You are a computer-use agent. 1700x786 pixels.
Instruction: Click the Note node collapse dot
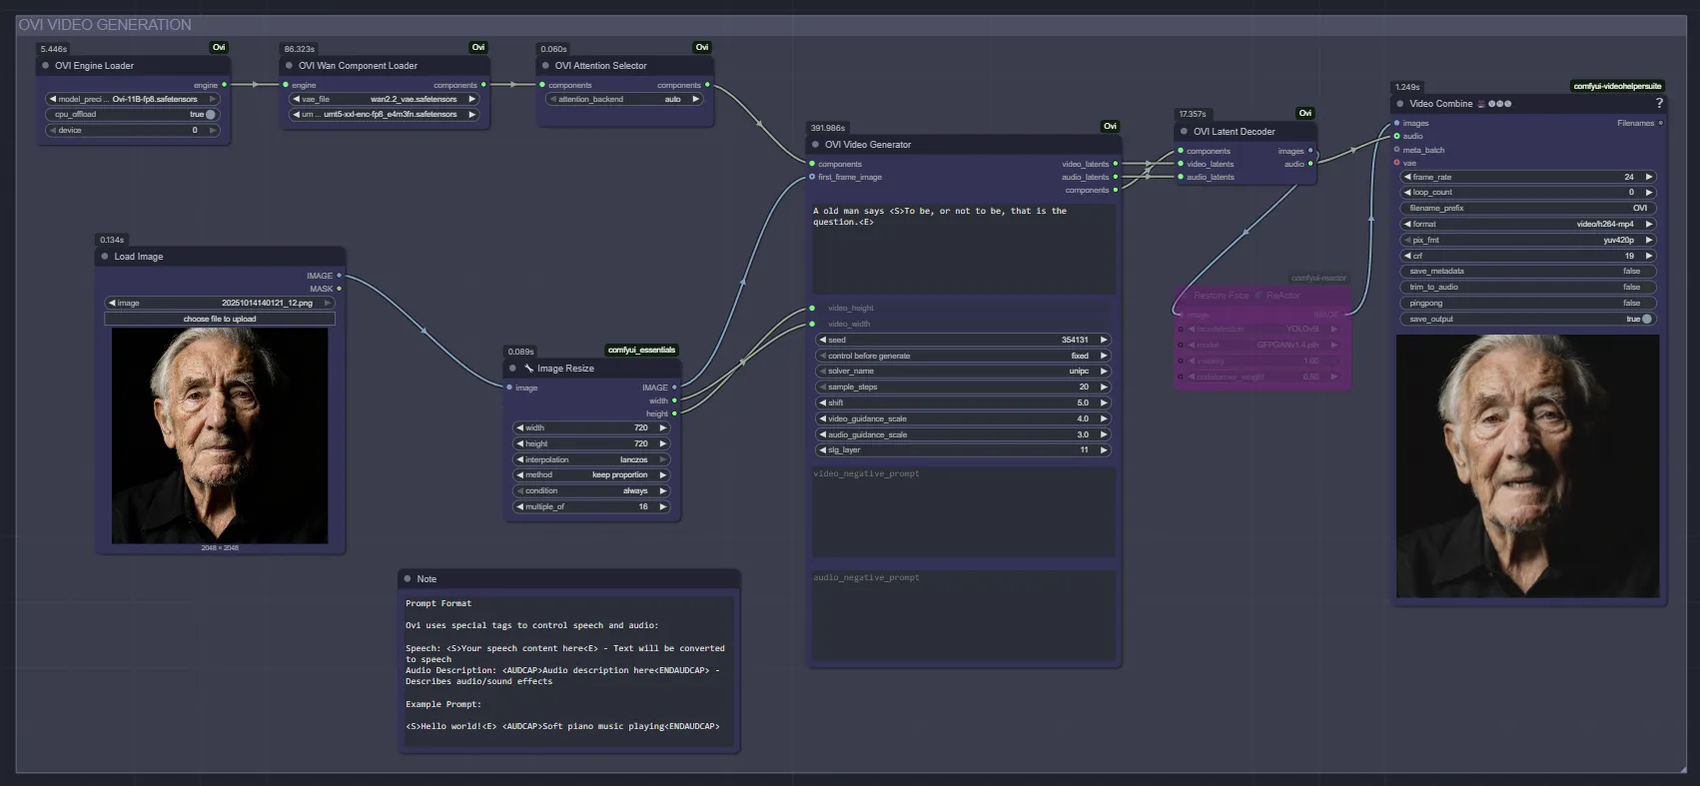tap(408, 579)
